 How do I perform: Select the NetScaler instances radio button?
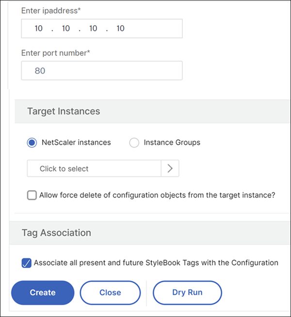32,143
